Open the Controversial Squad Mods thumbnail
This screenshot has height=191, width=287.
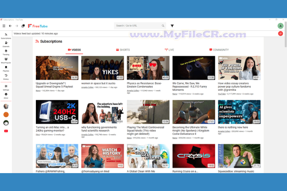tap(148, 112)
